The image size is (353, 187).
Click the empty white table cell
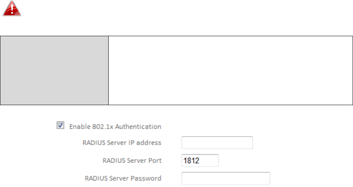[231, 70]
